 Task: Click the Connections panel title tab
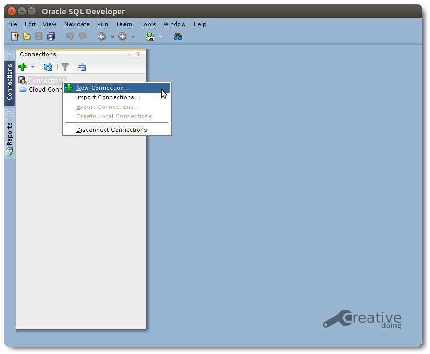pyautogui.click(x=38, y=54)
